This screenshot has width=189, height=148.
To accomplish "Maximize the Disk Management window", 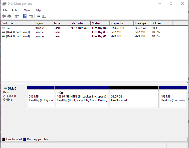I will coord(171,3).
